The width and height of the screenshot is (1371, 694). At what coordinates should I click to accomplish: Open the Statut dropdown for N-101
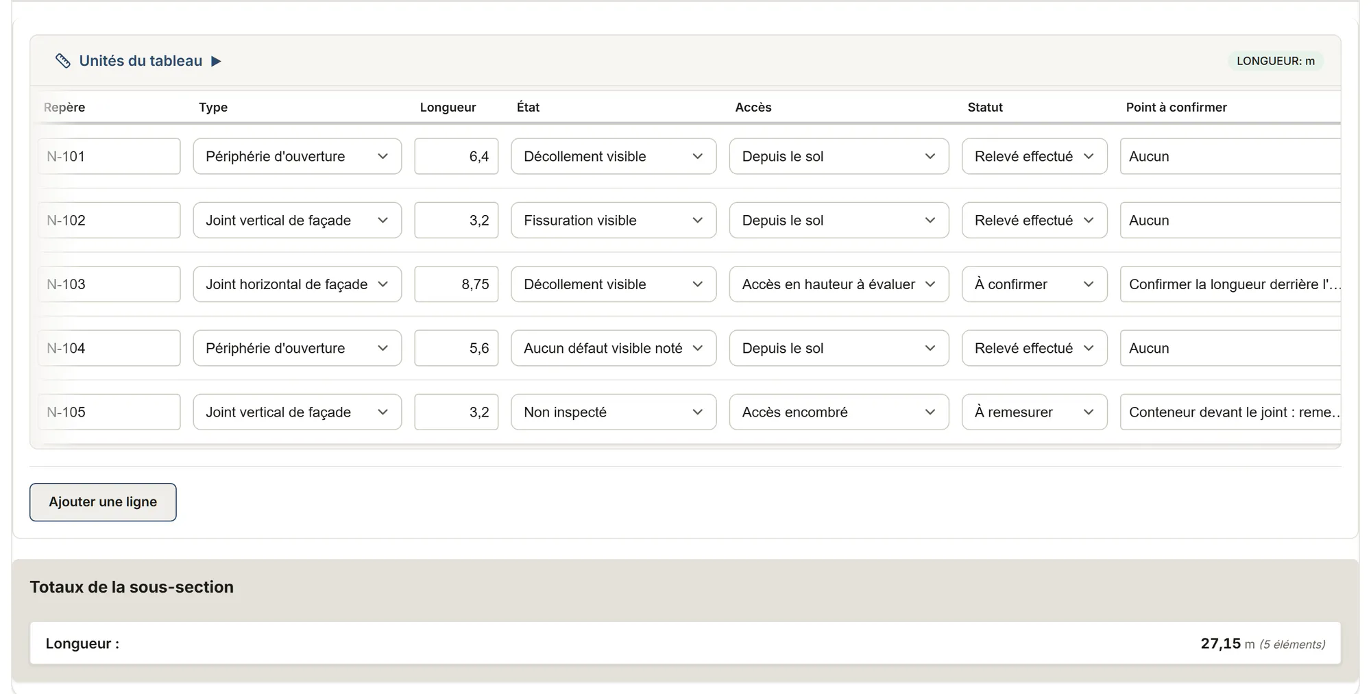[1034, 156]
